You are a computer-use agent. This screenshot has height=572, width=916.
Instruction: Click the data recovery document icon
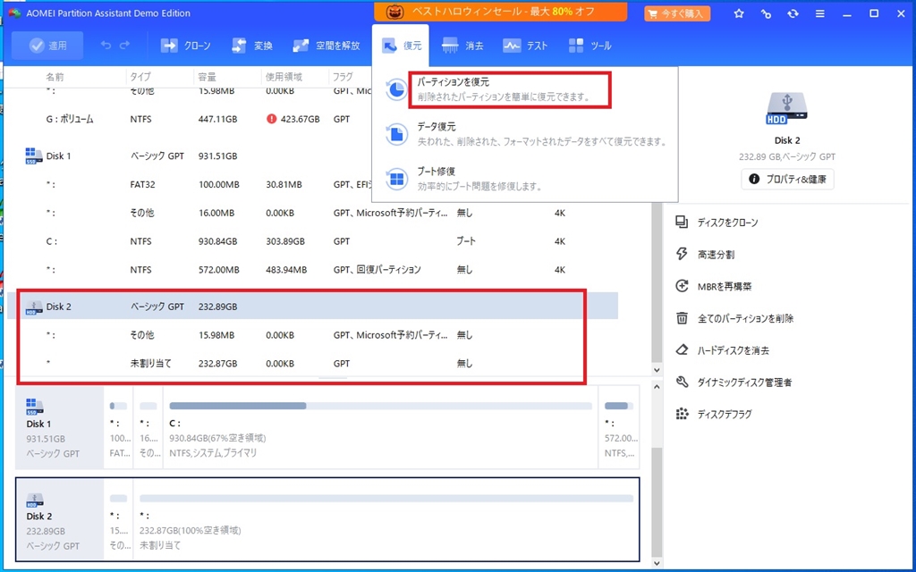[396, 134]
